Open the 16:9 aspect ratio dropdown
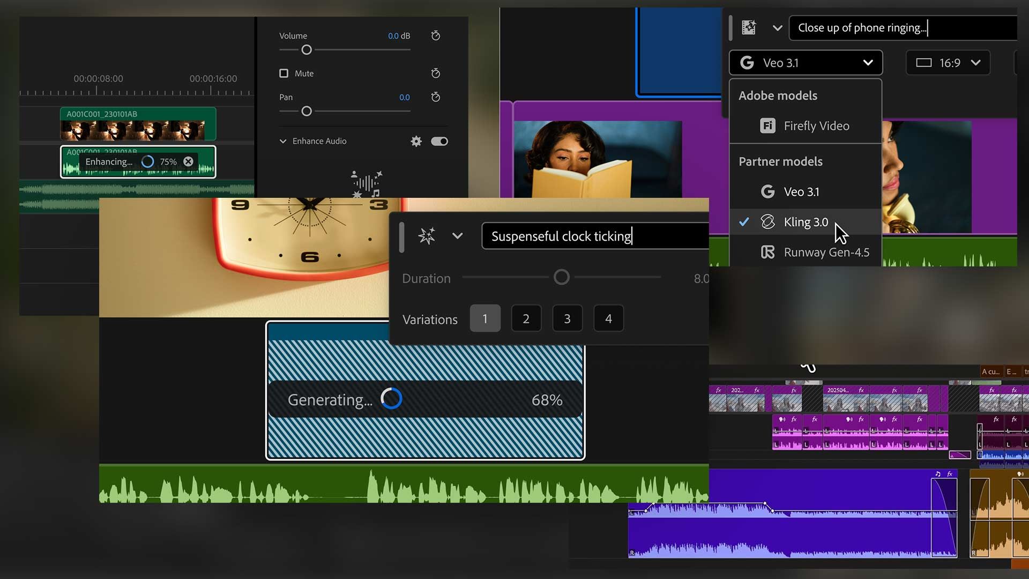1029x579 pixels. point(948,63)
